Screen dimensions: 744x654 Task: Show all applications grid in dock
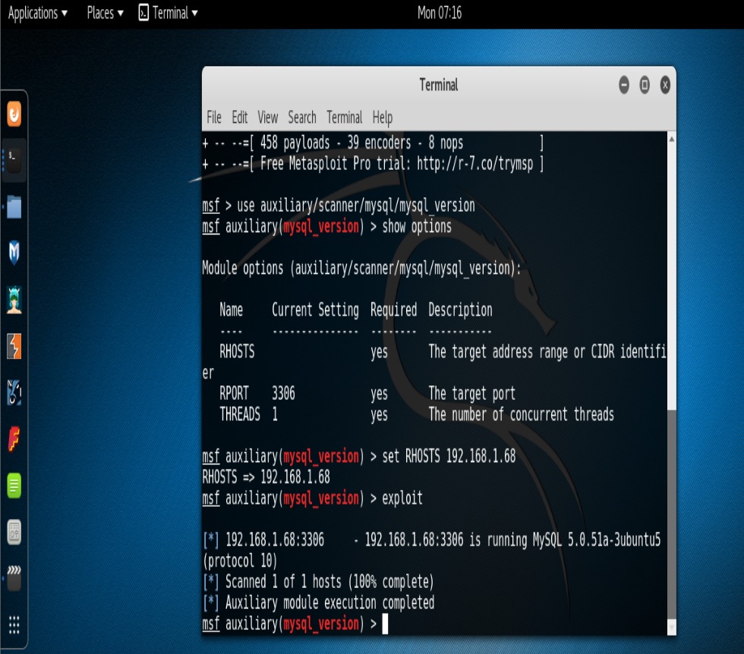pos(14,624)
